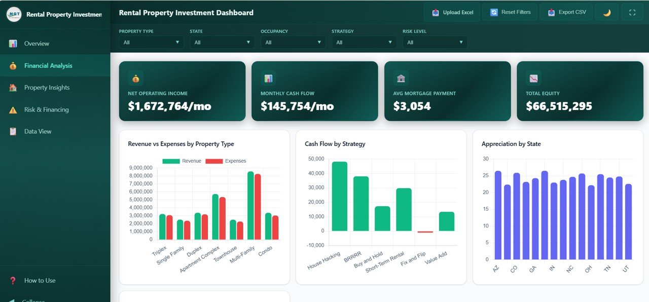The width and height of the screenshot is (649, 302).
Task: Click the Export CSV button
Action: click(x=566, y=12)
